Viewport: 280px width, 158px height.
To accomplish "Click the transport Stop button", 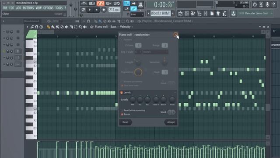I will coord(97,10).
